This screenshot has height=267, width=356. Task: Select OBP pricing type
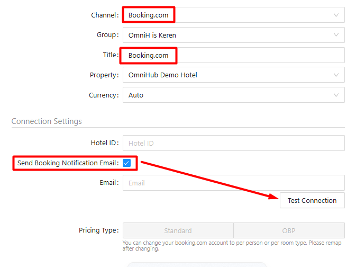289,230
